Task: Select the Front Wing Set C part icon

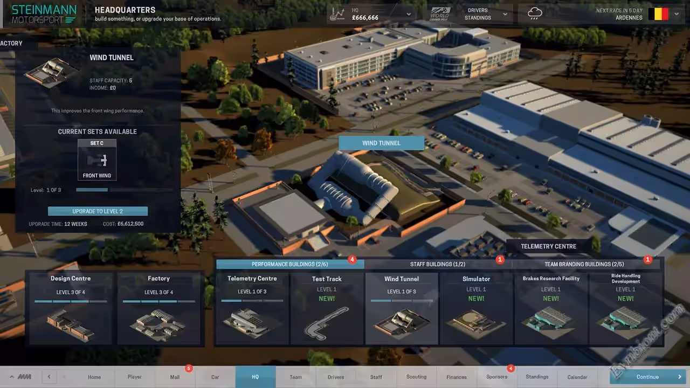Action: (97, 160)
